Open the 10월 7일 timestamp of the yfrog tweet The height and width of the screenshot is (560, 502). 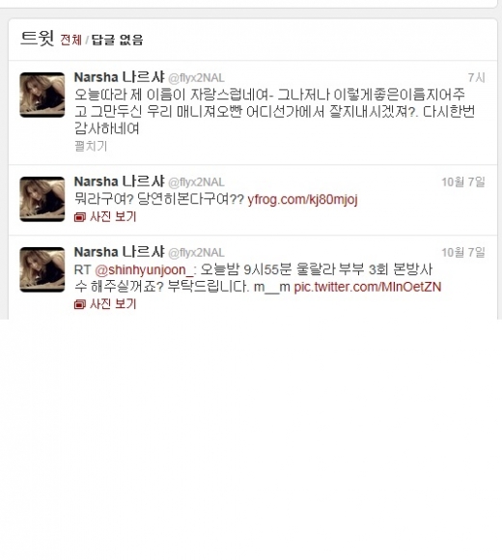[x=463, y=182]
